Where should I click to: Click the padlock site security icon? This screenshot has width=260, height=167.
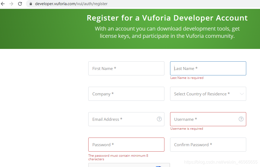[31, 4]
